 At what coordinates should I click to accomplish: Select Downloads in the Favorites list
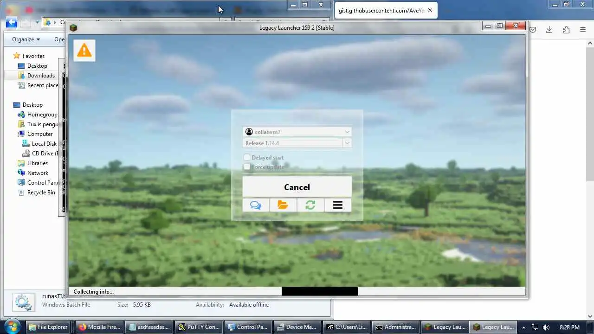[x=41, y=75]
